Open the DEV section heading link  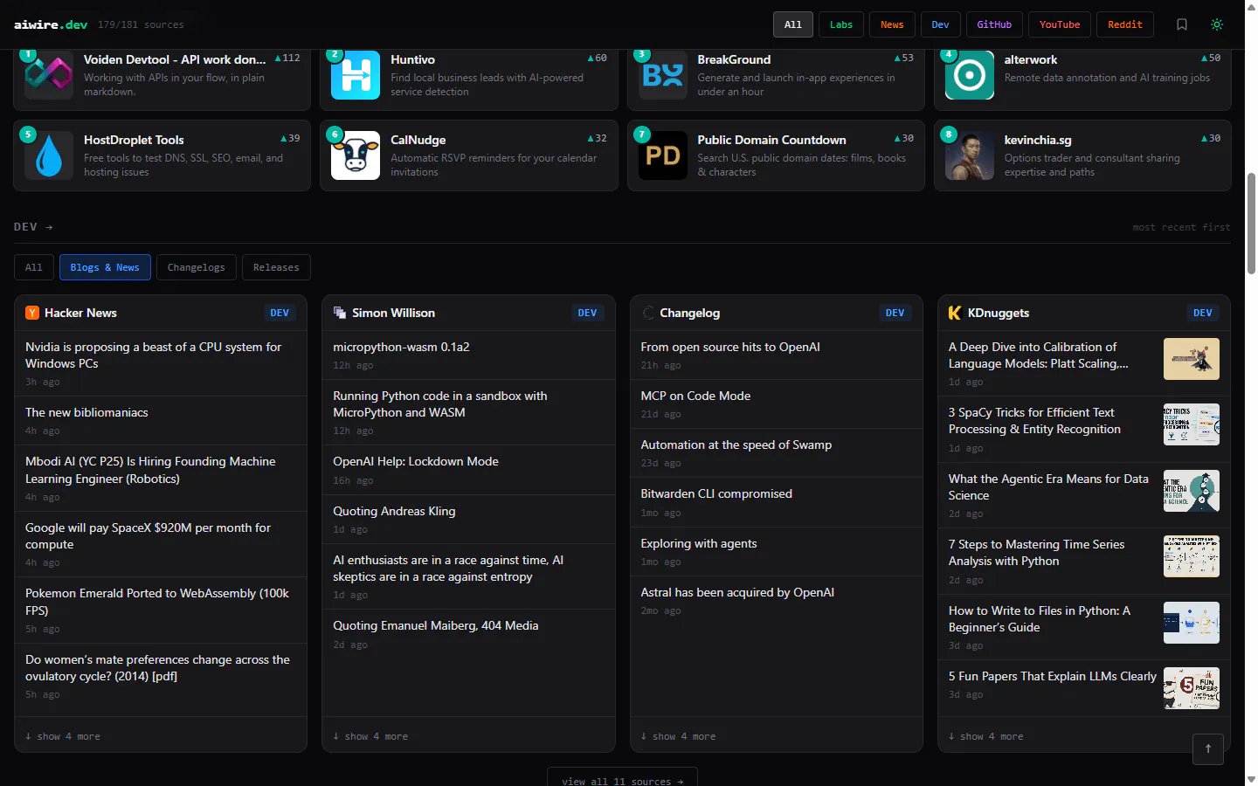(x=33, y=227)
